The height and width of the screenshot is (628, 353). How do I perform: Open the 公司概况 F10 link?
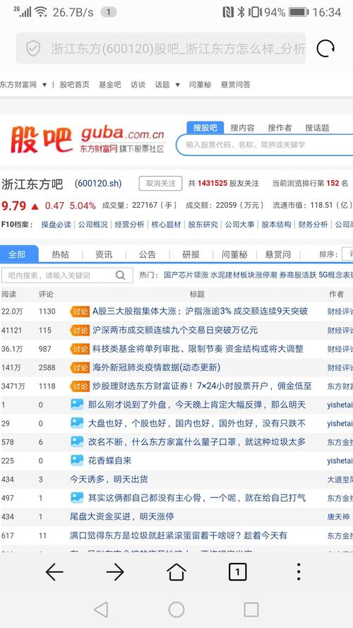[93, 225]
